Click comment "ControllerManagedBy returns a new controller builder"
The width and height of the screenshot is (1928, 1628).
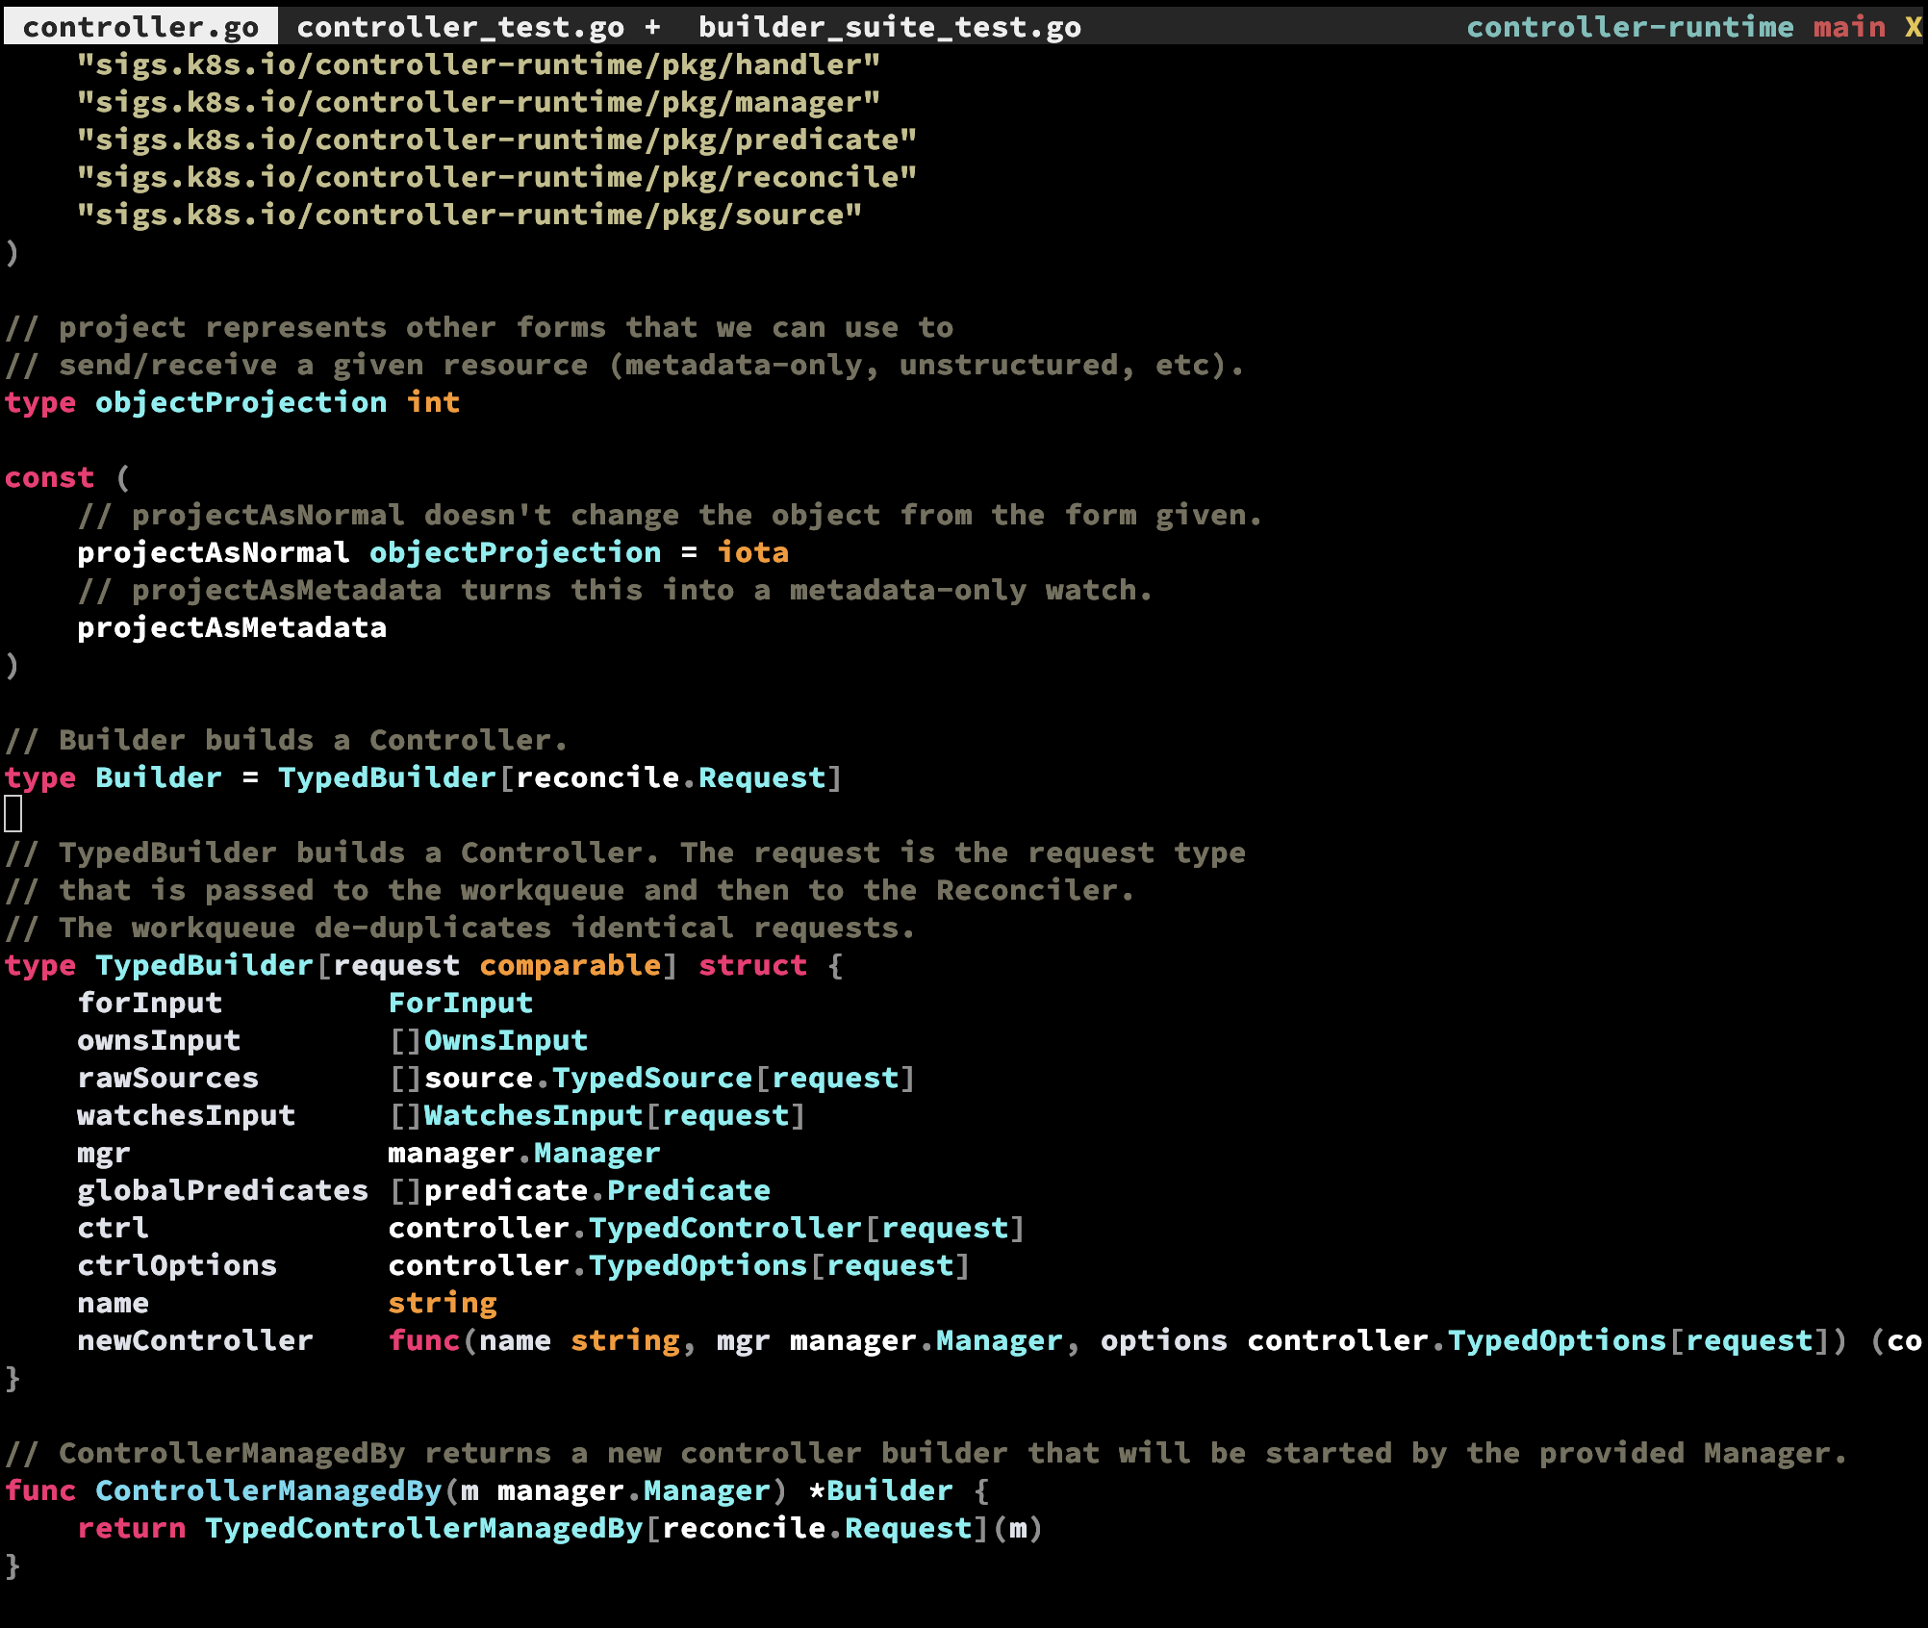926,1453
